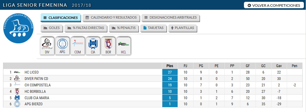
Task: Click the CIA team logo button
Action: tap(93, 46)
